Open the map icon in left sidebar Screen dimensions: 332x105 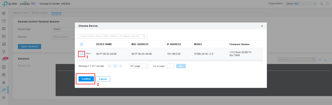click(4, 28)
